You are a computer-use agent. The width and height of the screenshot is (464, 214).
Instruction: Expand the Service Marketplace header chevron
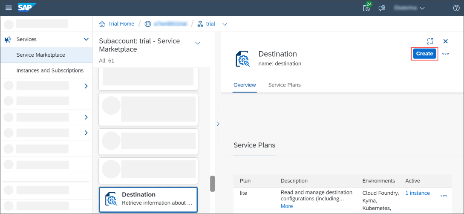tap(198, 43)
